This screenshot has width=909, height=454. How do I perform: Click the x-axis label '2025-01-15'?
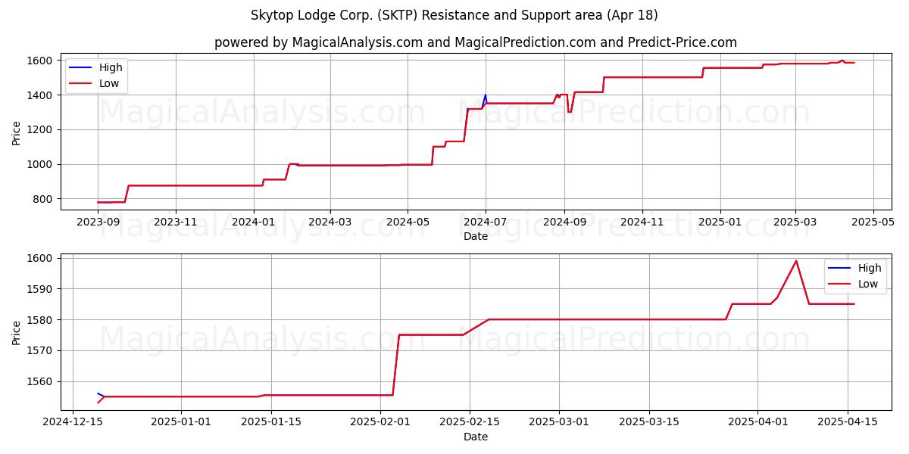pos(271,422)
